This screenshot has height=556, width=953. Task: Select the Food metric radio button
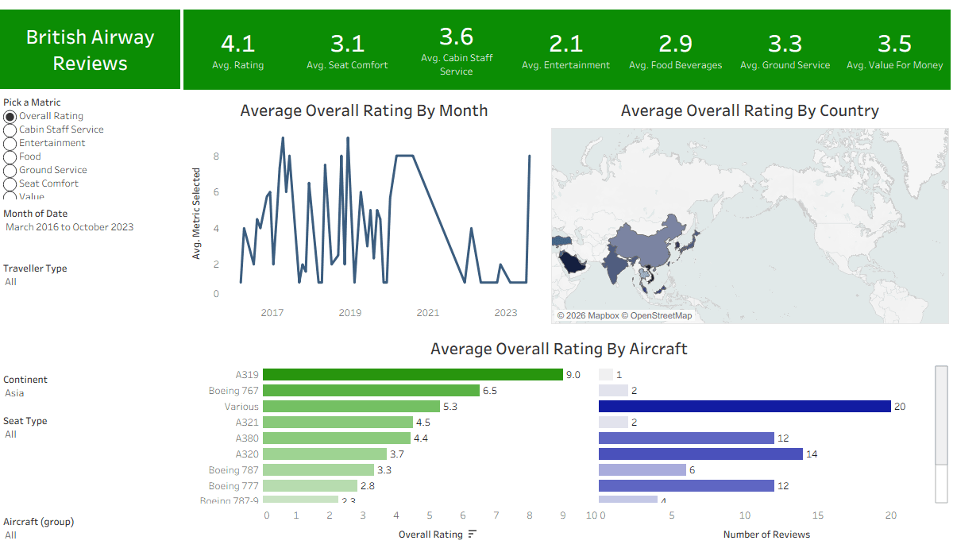tap(10, 156)
